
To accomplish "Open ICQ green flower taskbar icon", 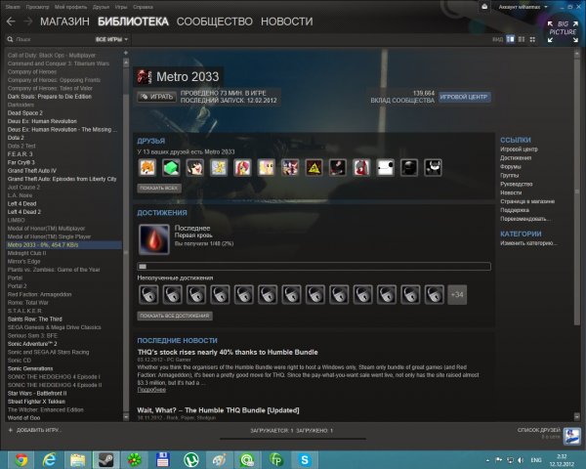I will [134, 459].
